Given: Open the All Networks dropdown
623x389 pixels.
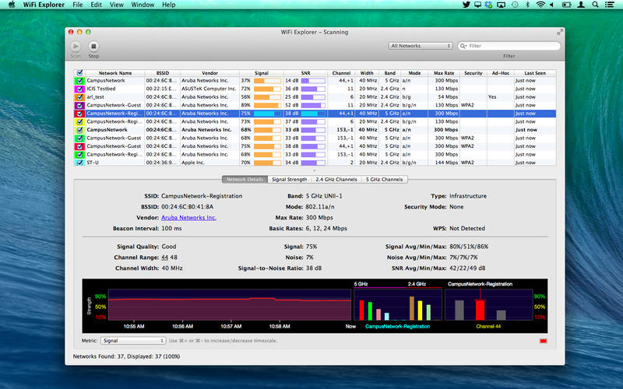Looking at the screenshot, I should pyautogui.click(x=421, y=46).
